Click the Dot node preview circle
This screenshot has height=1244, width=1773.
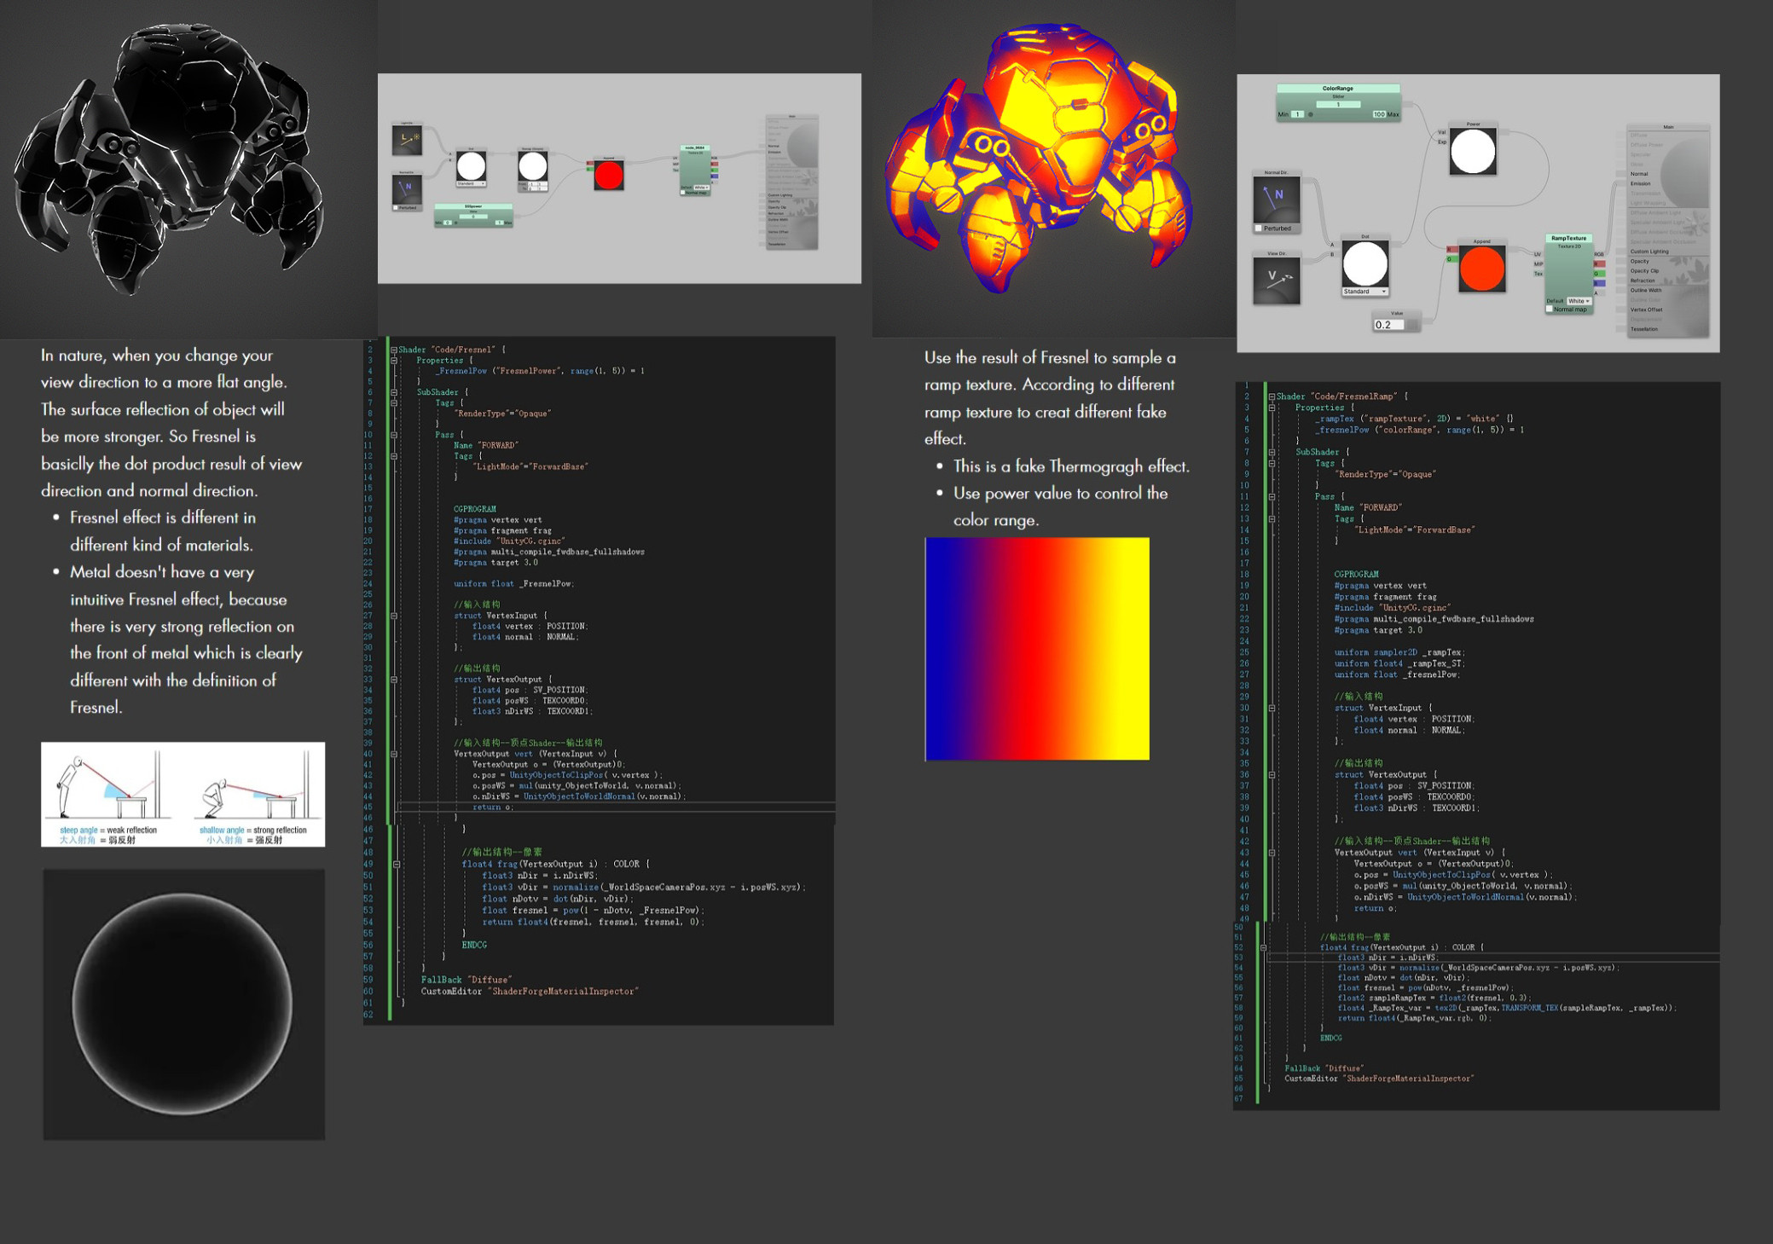[x=1365, y=263]
